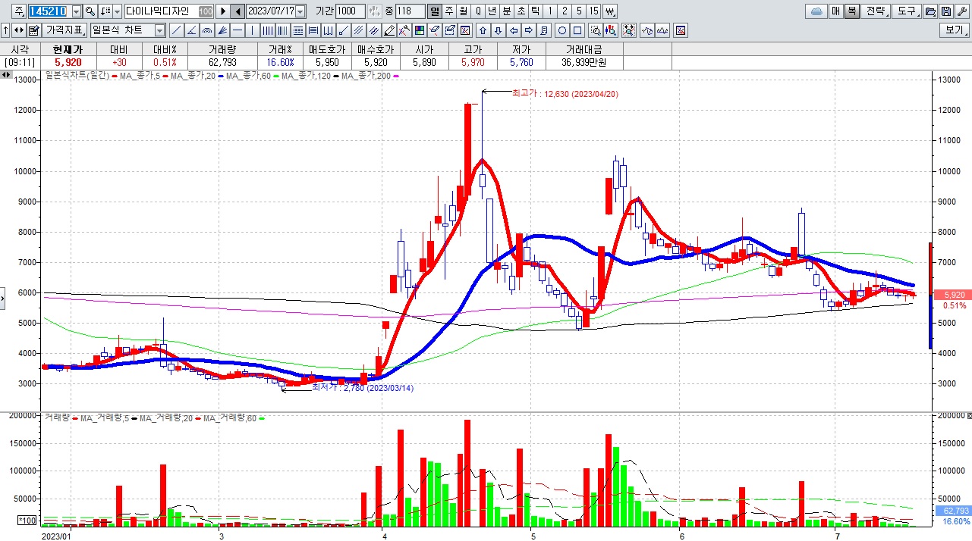Select the trend line drawing tool
Image resolution: width=972 pixels, height=541 pixels.
pyautogui.click(x=177, y=30)
